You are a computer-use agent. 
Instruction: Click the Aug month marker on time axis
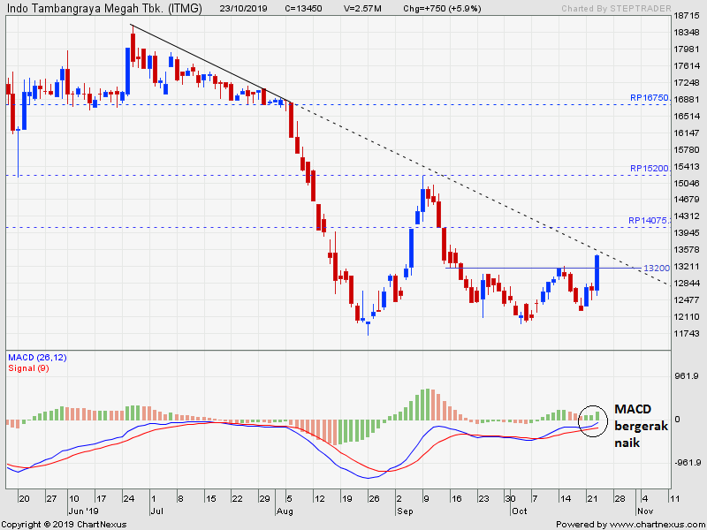pyautogui.click(x=284, y=511)
